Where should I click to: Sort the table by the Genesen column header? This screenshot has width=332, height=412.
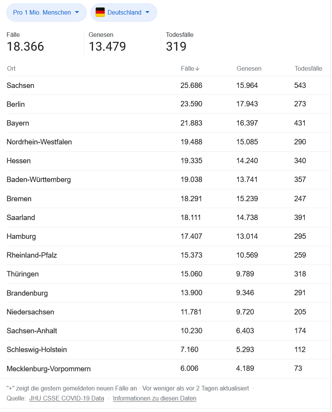coord(249,68)
